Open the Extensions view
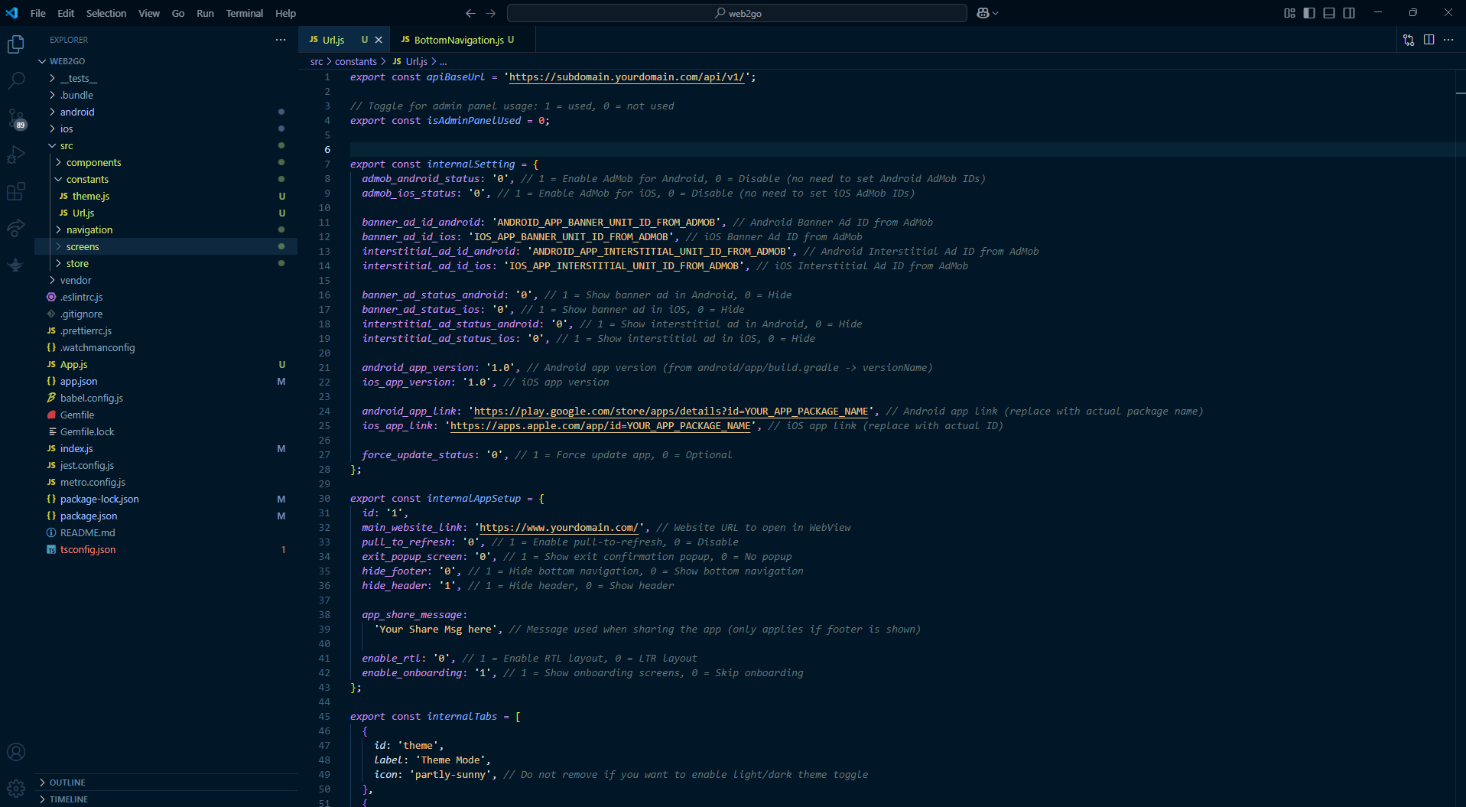 [x=16, y=191]
